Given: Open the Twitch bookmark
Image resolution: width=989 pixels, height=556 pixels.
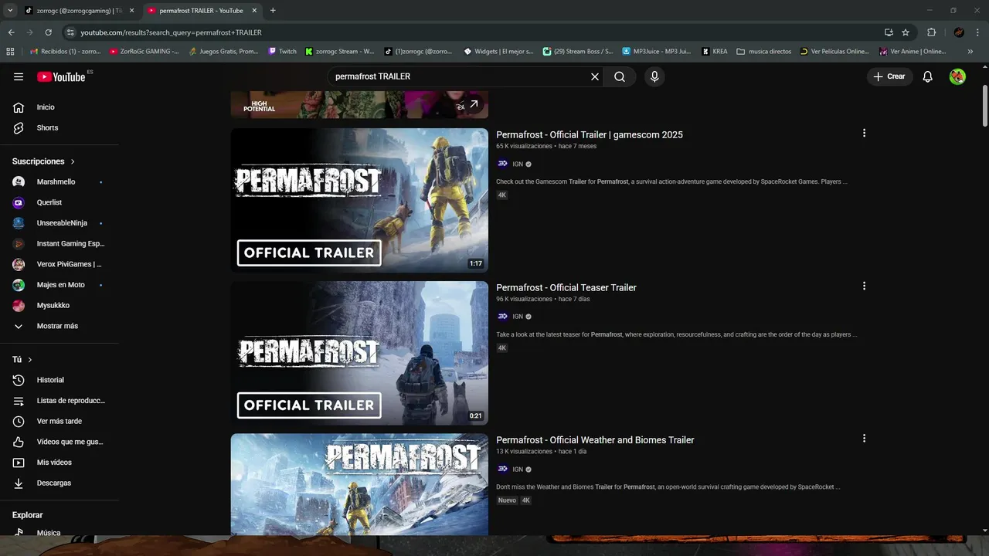Looking at the screenshot, I should [x=282, y=52].
